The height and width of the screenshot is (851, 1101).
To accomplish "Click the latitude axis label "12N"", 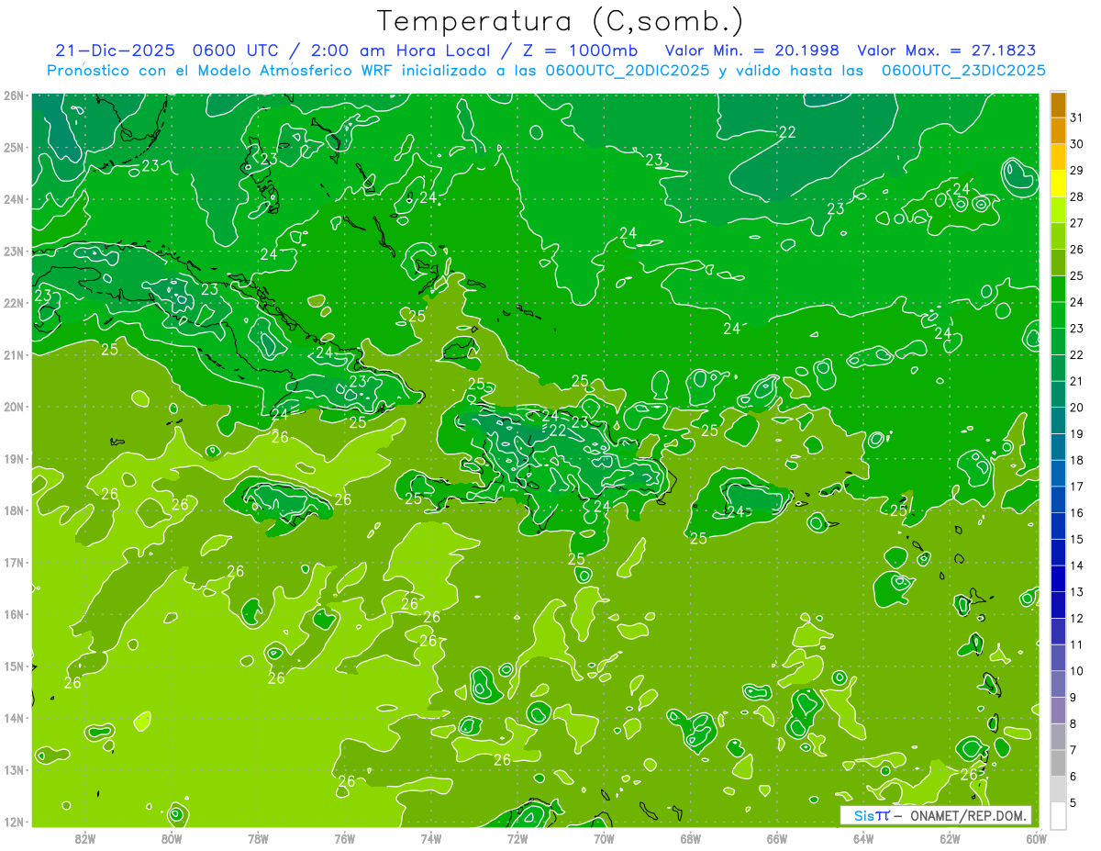I will [14, 822].
